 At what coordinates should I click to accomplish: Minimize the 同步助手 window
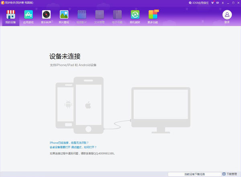tap(228, 3)
